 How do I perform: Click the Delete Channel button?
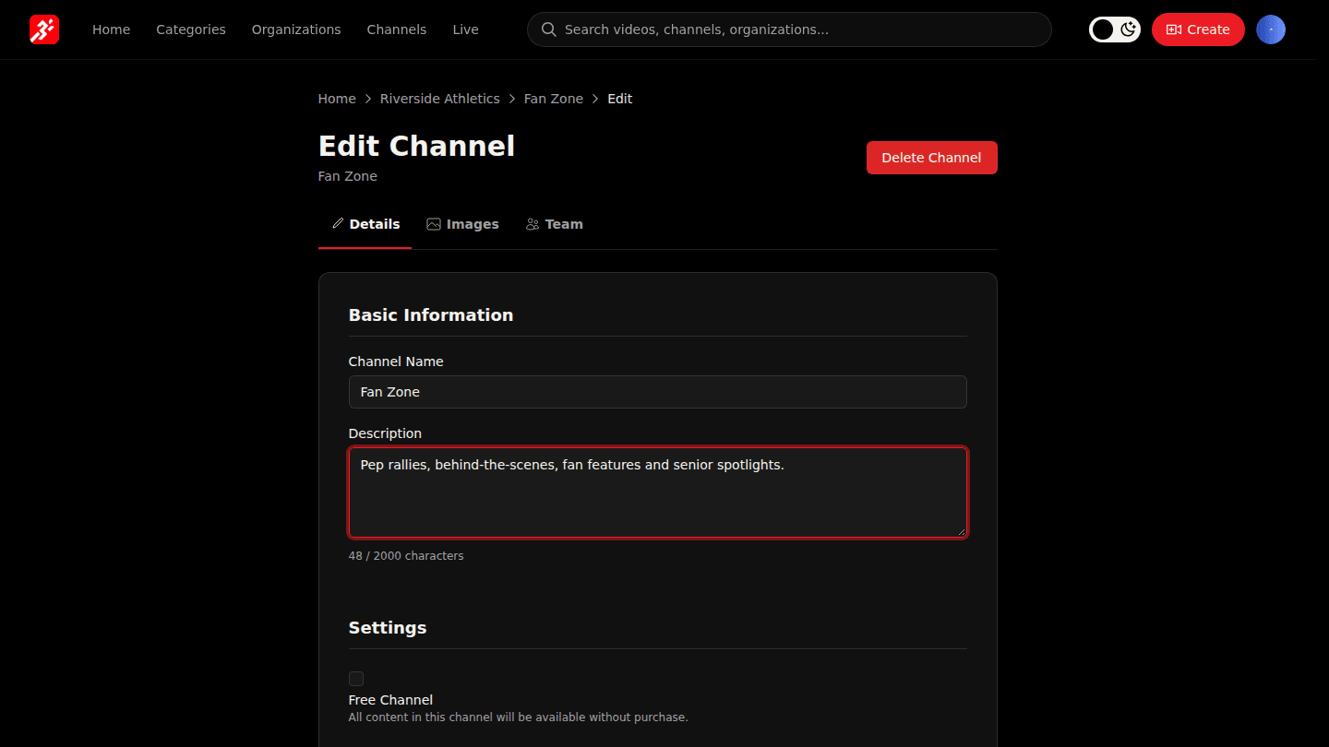(x=931, y=158)
